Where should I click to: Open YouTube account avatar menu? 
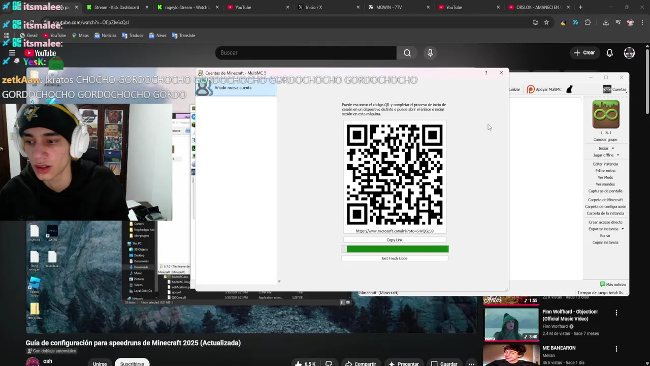tap(629, 53)
